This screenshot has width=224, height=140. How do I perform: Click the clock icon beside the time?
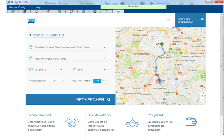74,70
